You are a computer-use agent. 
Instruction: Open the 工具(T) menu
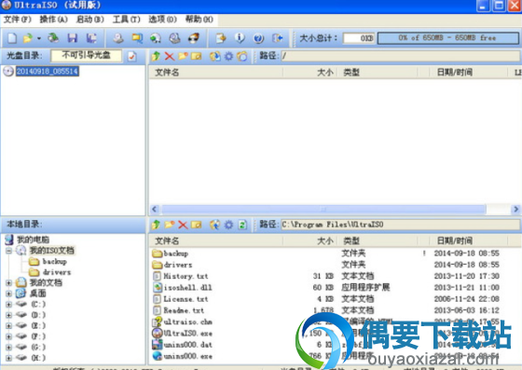[127, 20]
